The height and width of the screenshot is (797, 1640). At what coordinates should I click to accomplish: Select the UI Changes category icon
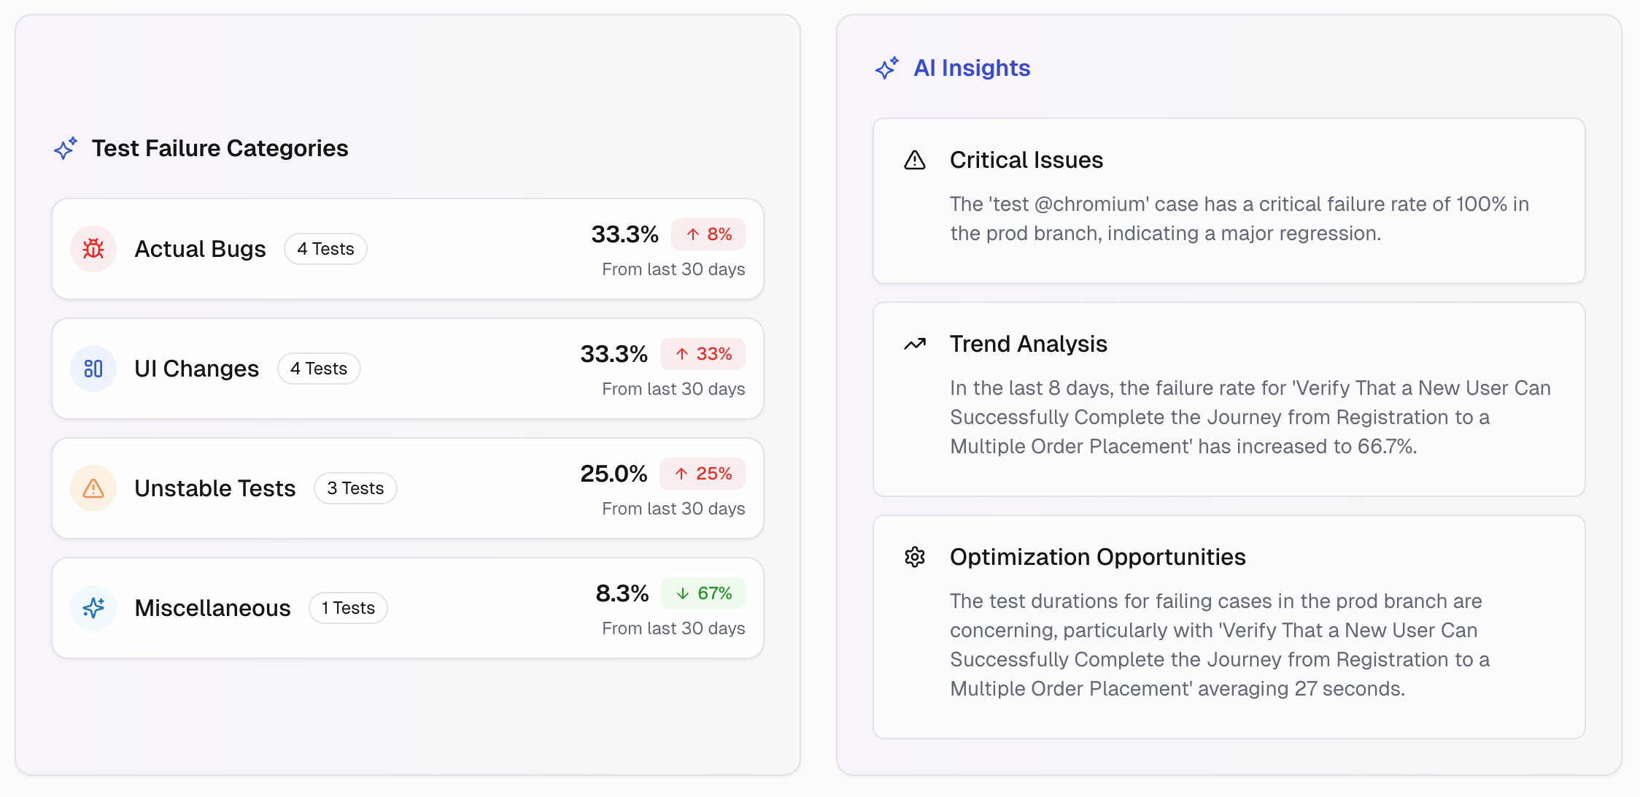[x=93, y=369]
